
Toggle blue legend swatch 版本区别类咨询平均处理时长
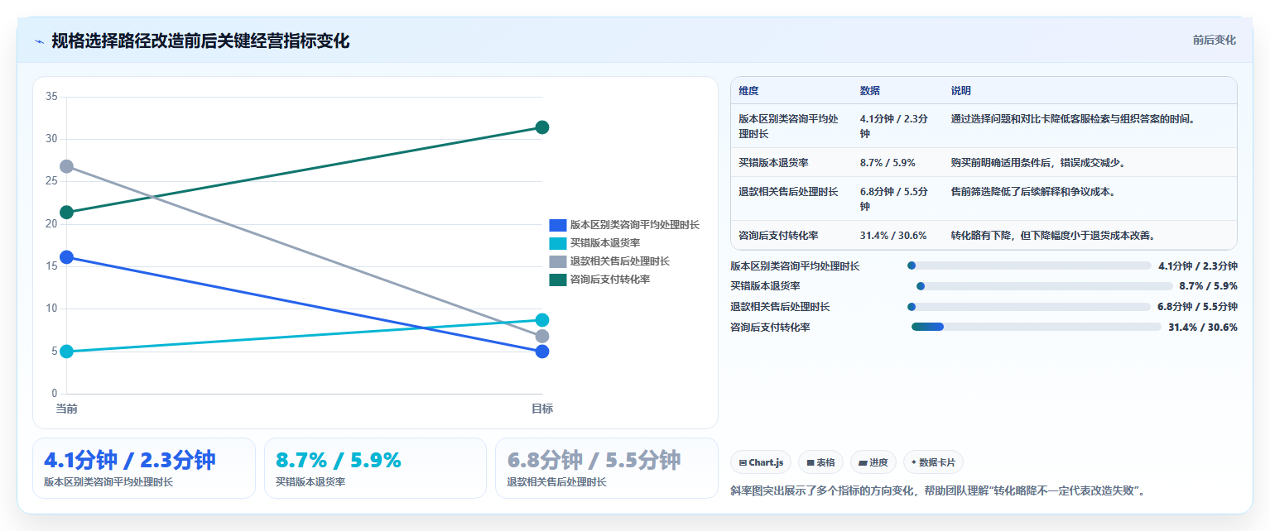pyautogui.click(x=558, y=225)
